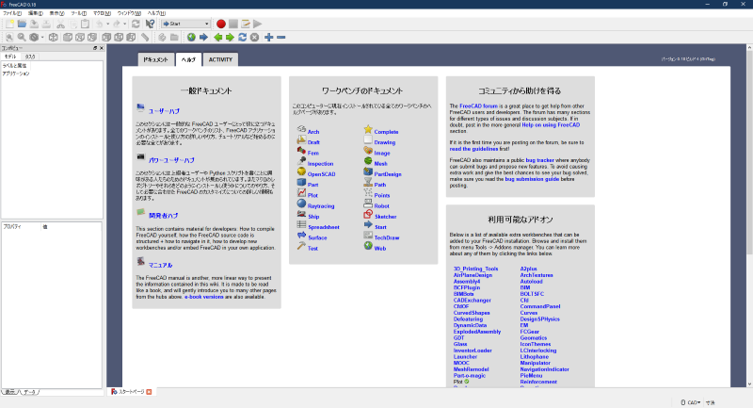Click the paste clipboard icon
Image resolution: width=753 pixels, height=408 pixels.
85,24
